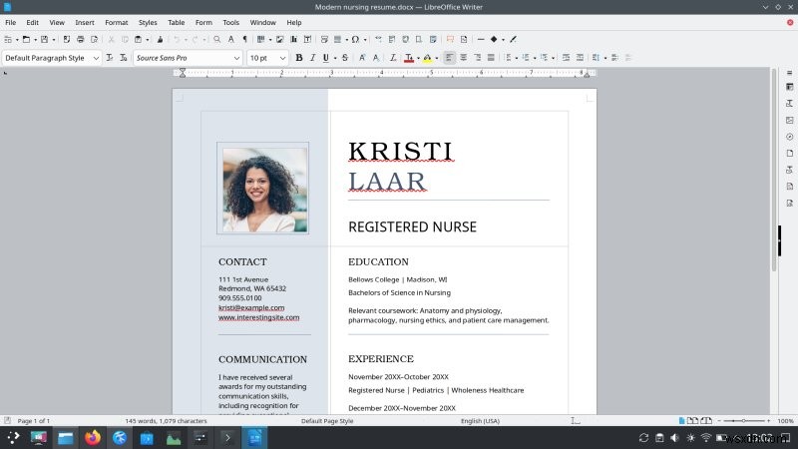The height and width of the screenshot is (449, 798).
Task: Apply subscript formatting
Action: click(376, 58)
